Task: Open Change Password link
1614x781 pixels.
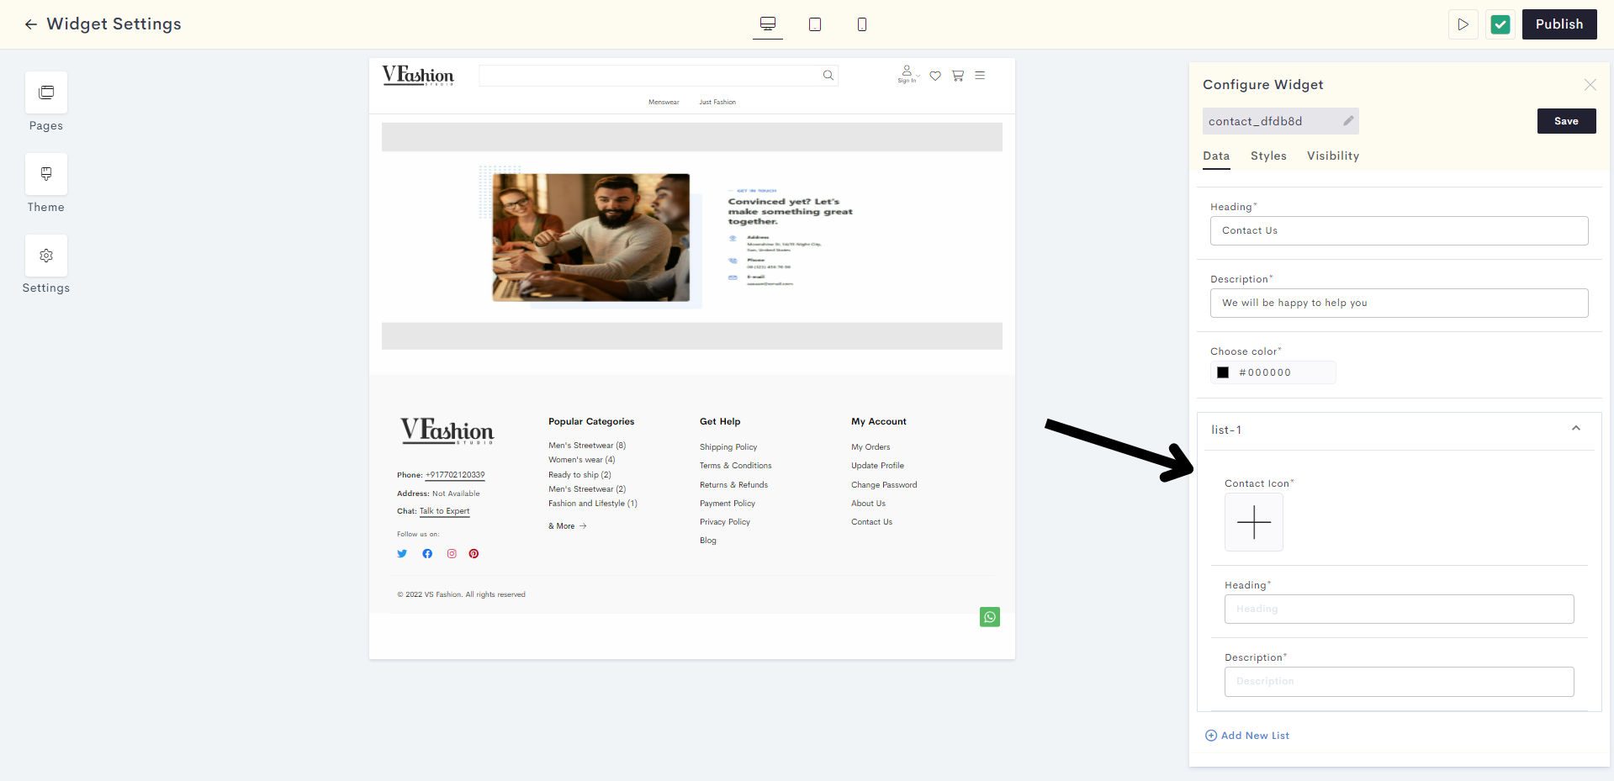Action: [884, 485]
